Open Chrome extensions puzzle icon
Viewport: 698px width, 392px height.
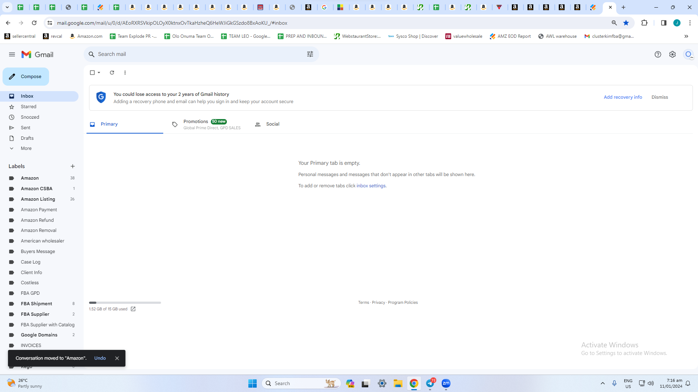click(x=645, y=23)
